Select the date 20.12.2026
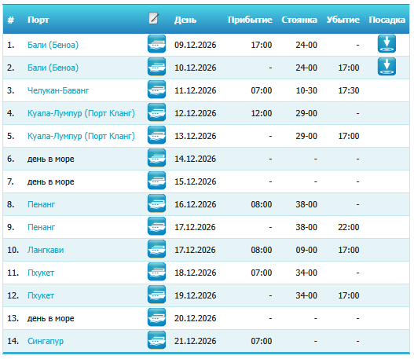The image size is (414, 359). [x=195, y=318]
